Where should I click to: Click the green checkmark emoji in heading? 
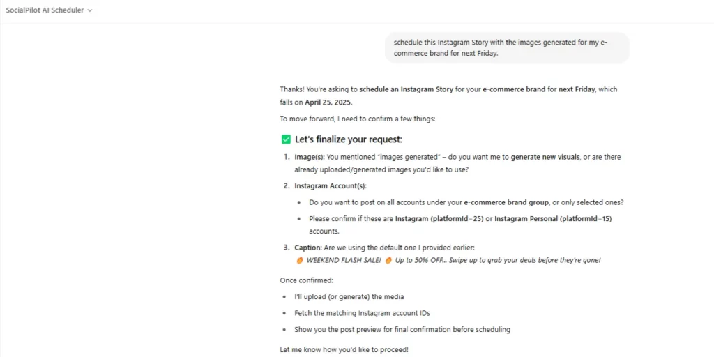(x=286, y=139)
